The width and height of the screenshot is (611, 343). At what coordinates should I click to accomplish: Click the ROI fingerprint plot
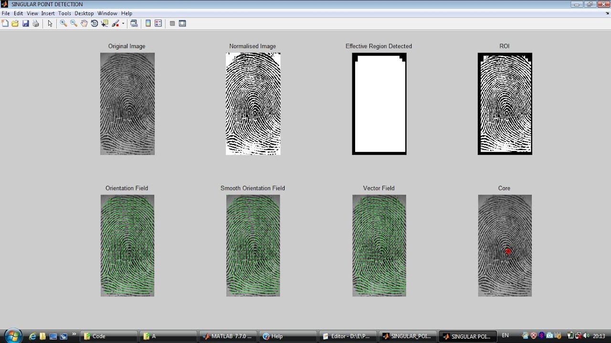tap(505, 104)
